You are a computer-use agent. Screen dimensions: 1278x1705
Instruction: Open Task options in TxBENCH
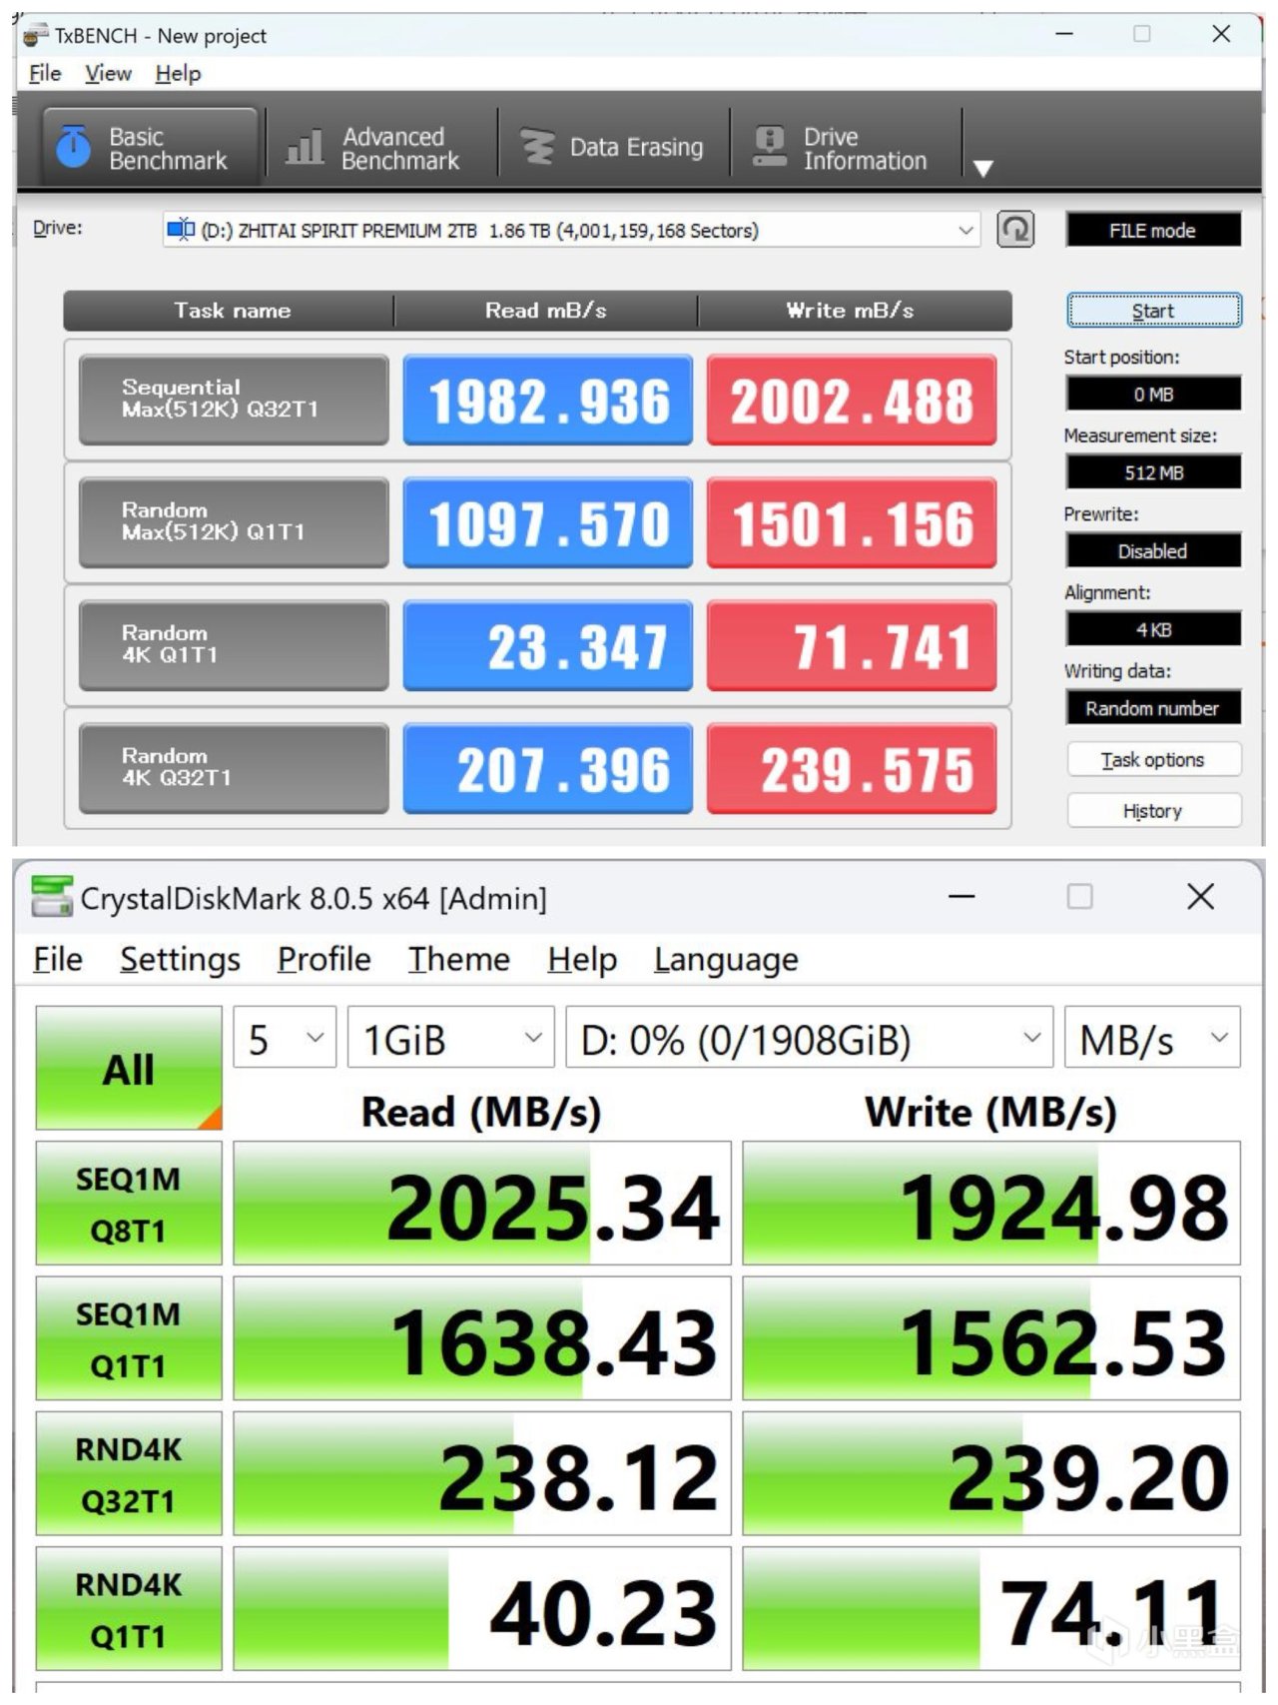coord(1153,760)
